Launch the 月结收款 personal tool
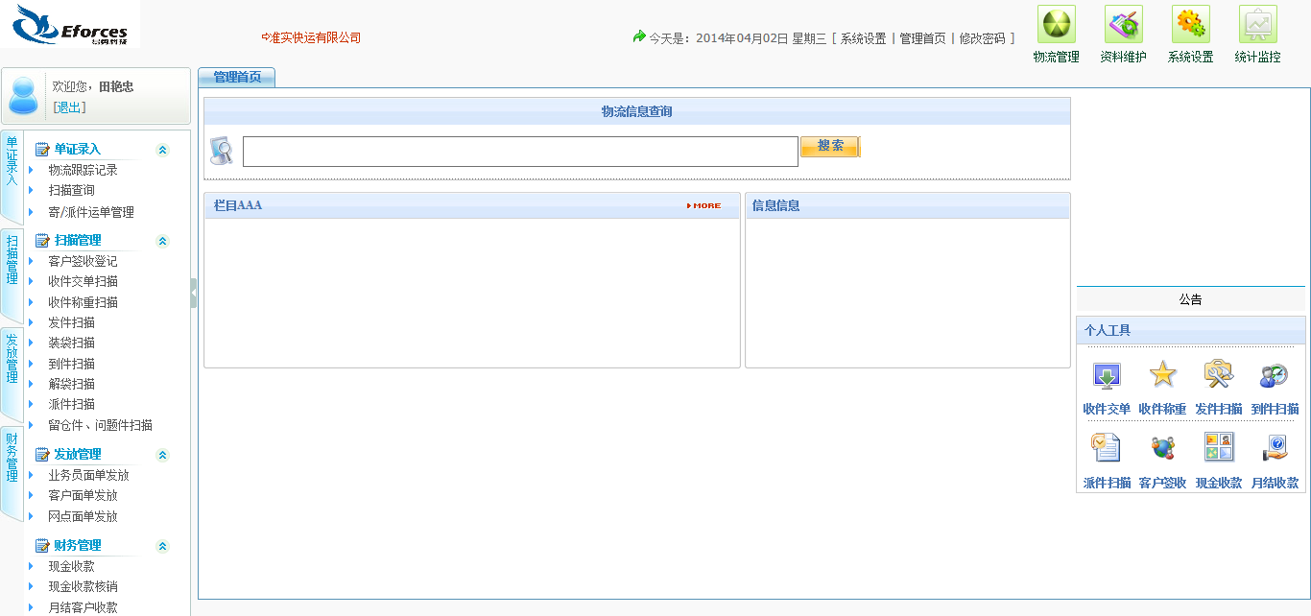 tap(1275, 448)
